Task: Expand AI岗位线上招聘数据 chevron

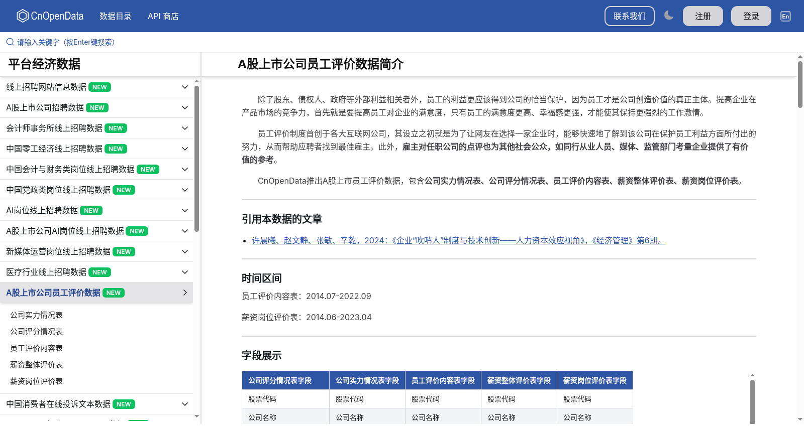Action: pyautogui.click(x=185, y=211)
